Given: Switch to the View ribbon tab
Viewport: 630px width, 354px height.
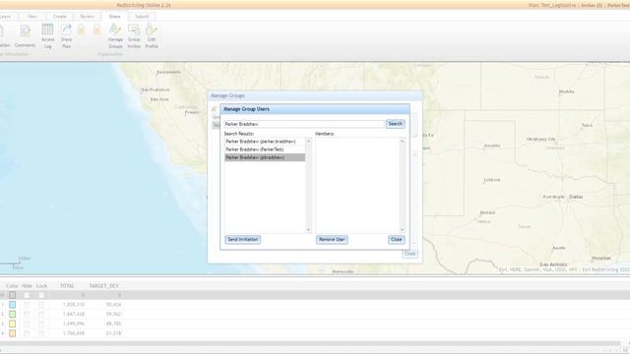Looking at the screenshot, I should (32, 17).
